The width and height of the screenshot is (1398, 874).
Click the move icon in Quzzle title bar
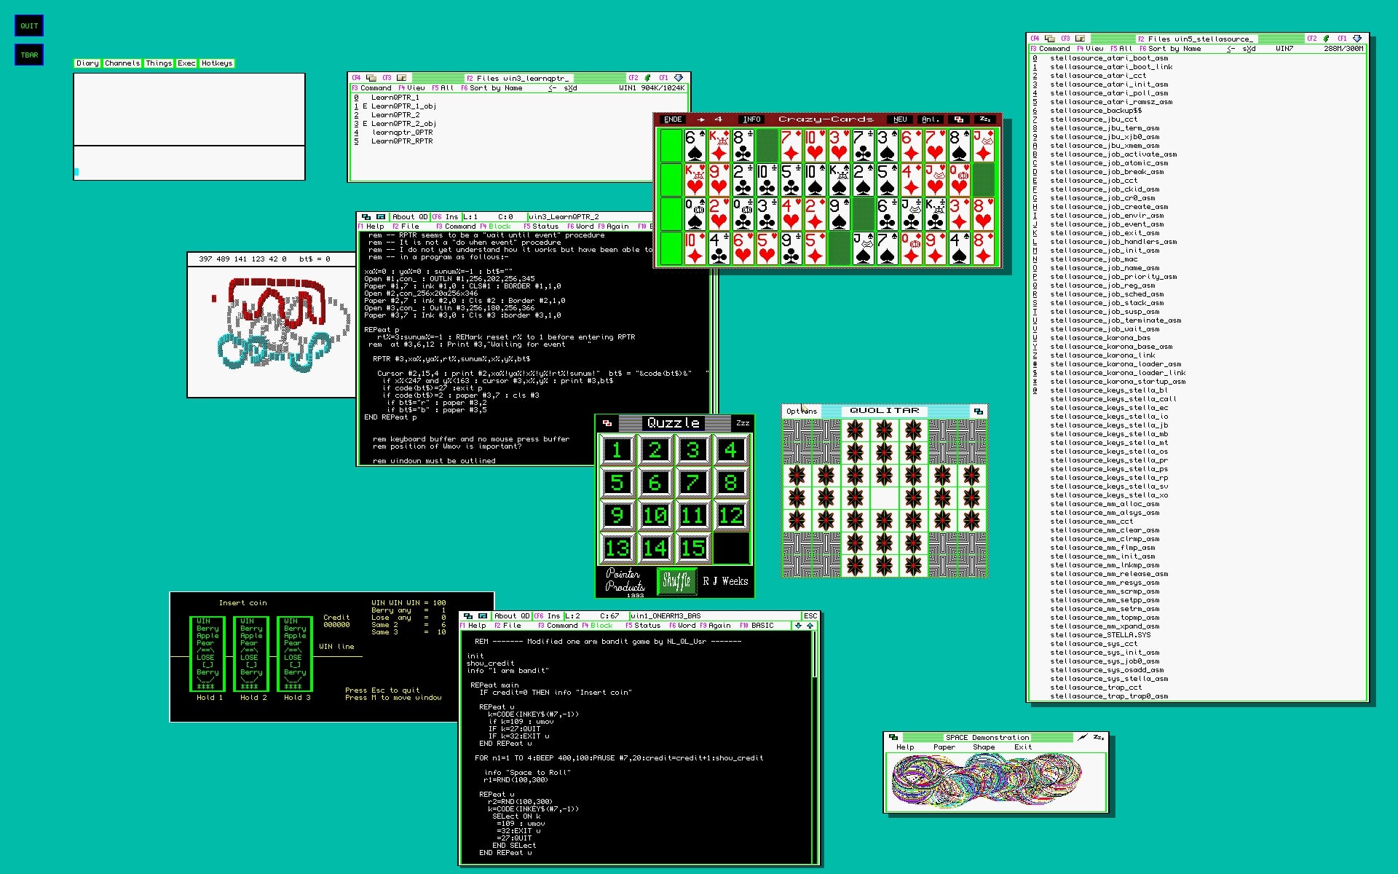607,423
